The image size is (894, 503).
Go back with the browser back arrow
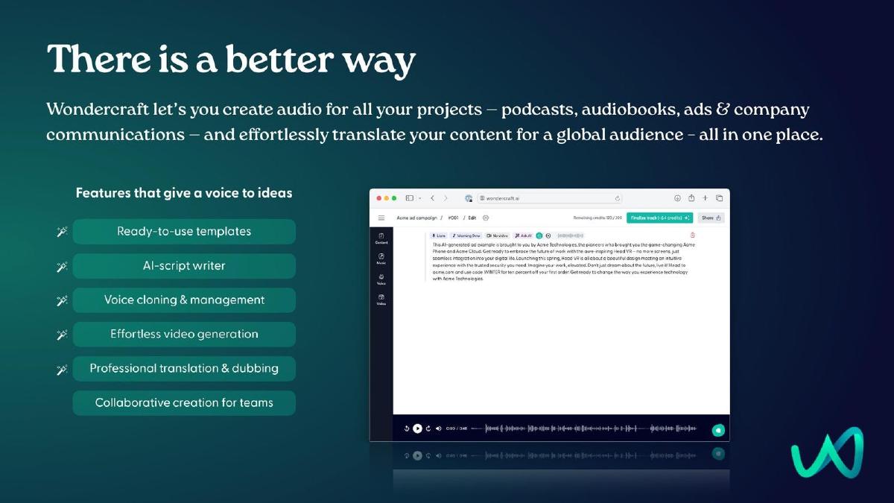(433, 198)
